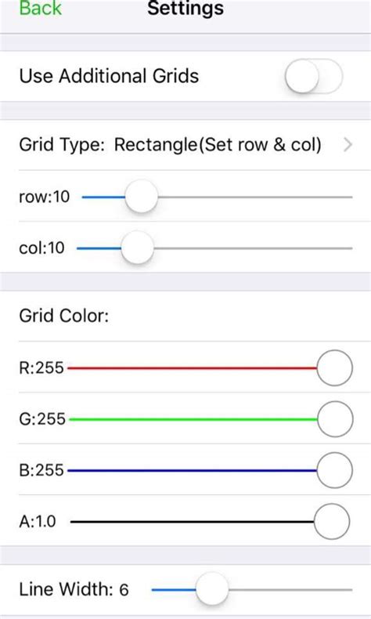Click the red R slider handle
Image resolution: width=371 pixels, height=619 pixels.
334,368
